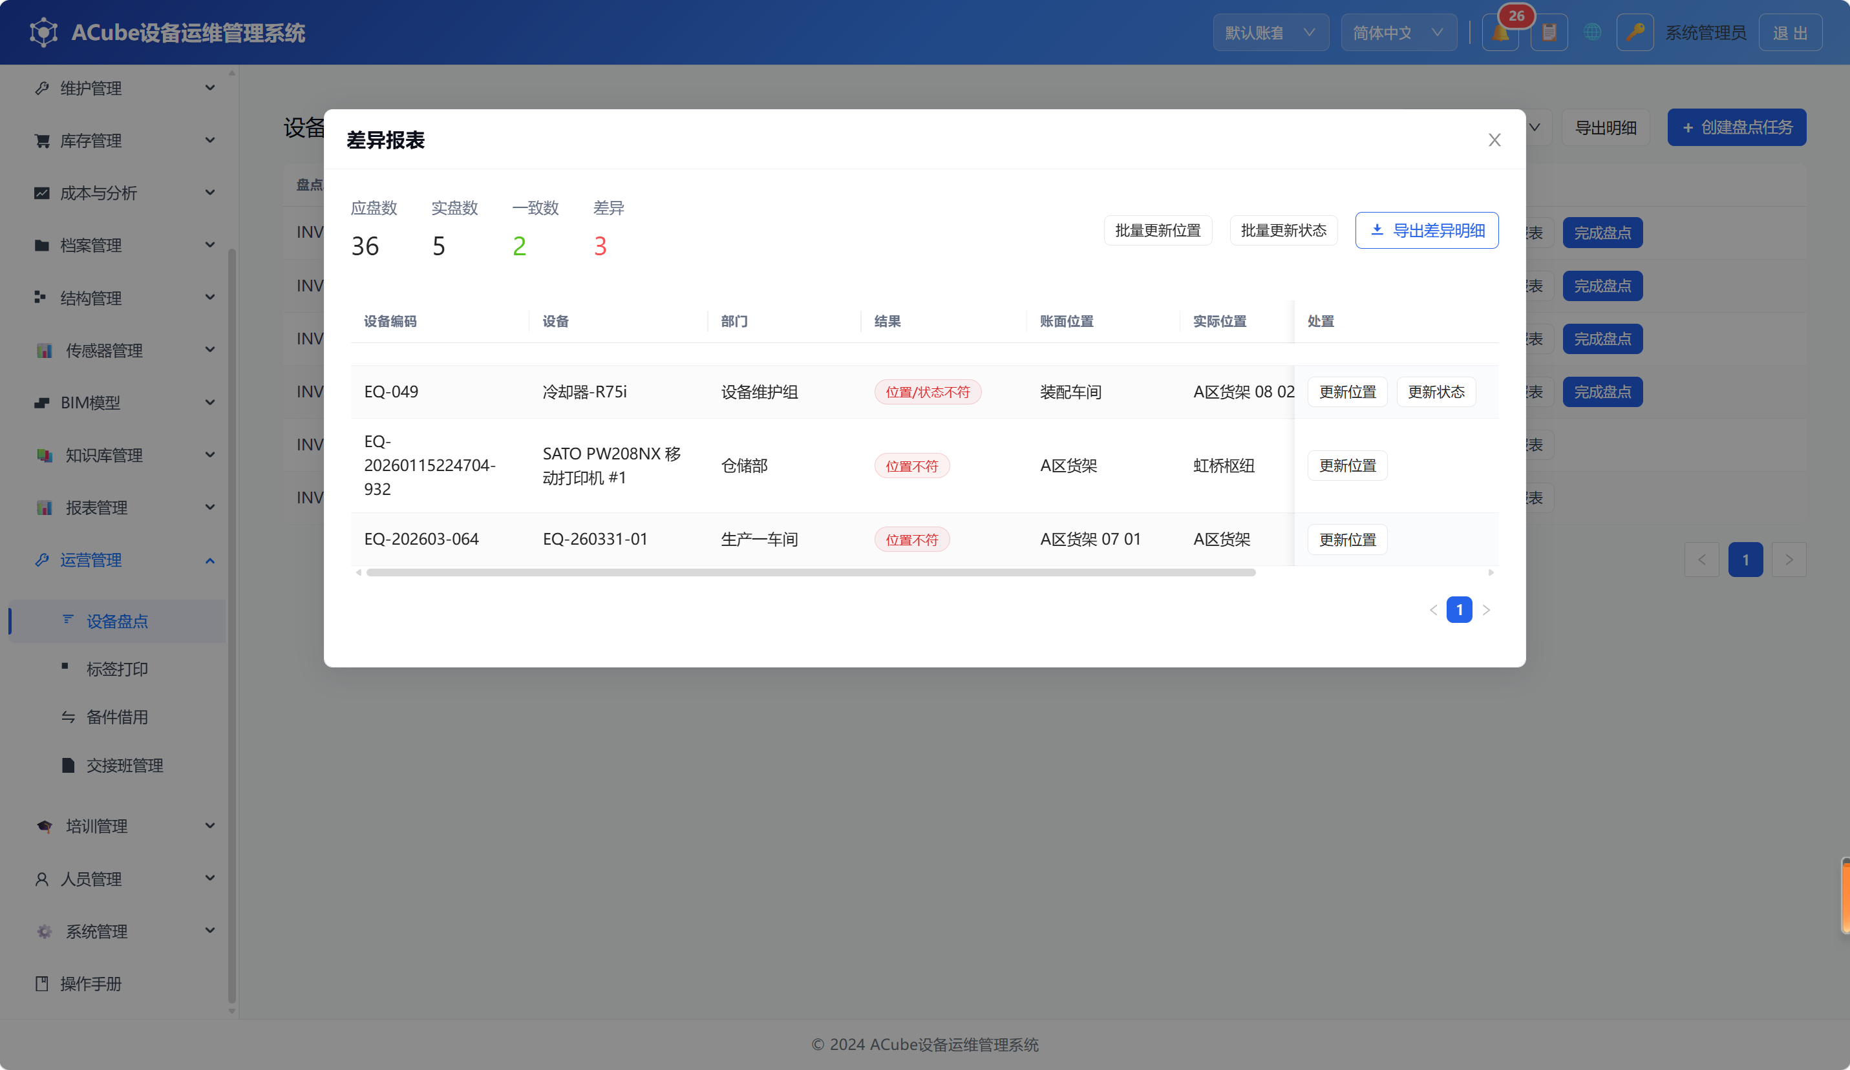Click the globe icon in header

(1591, 32)
